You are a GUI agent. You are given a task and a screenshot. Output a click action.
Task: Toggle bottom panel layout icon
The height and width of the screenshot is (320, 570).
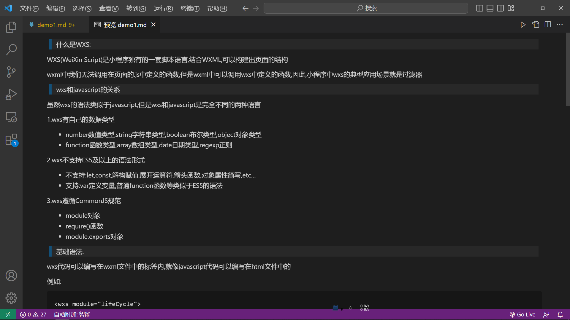click(x=490, y=8)
